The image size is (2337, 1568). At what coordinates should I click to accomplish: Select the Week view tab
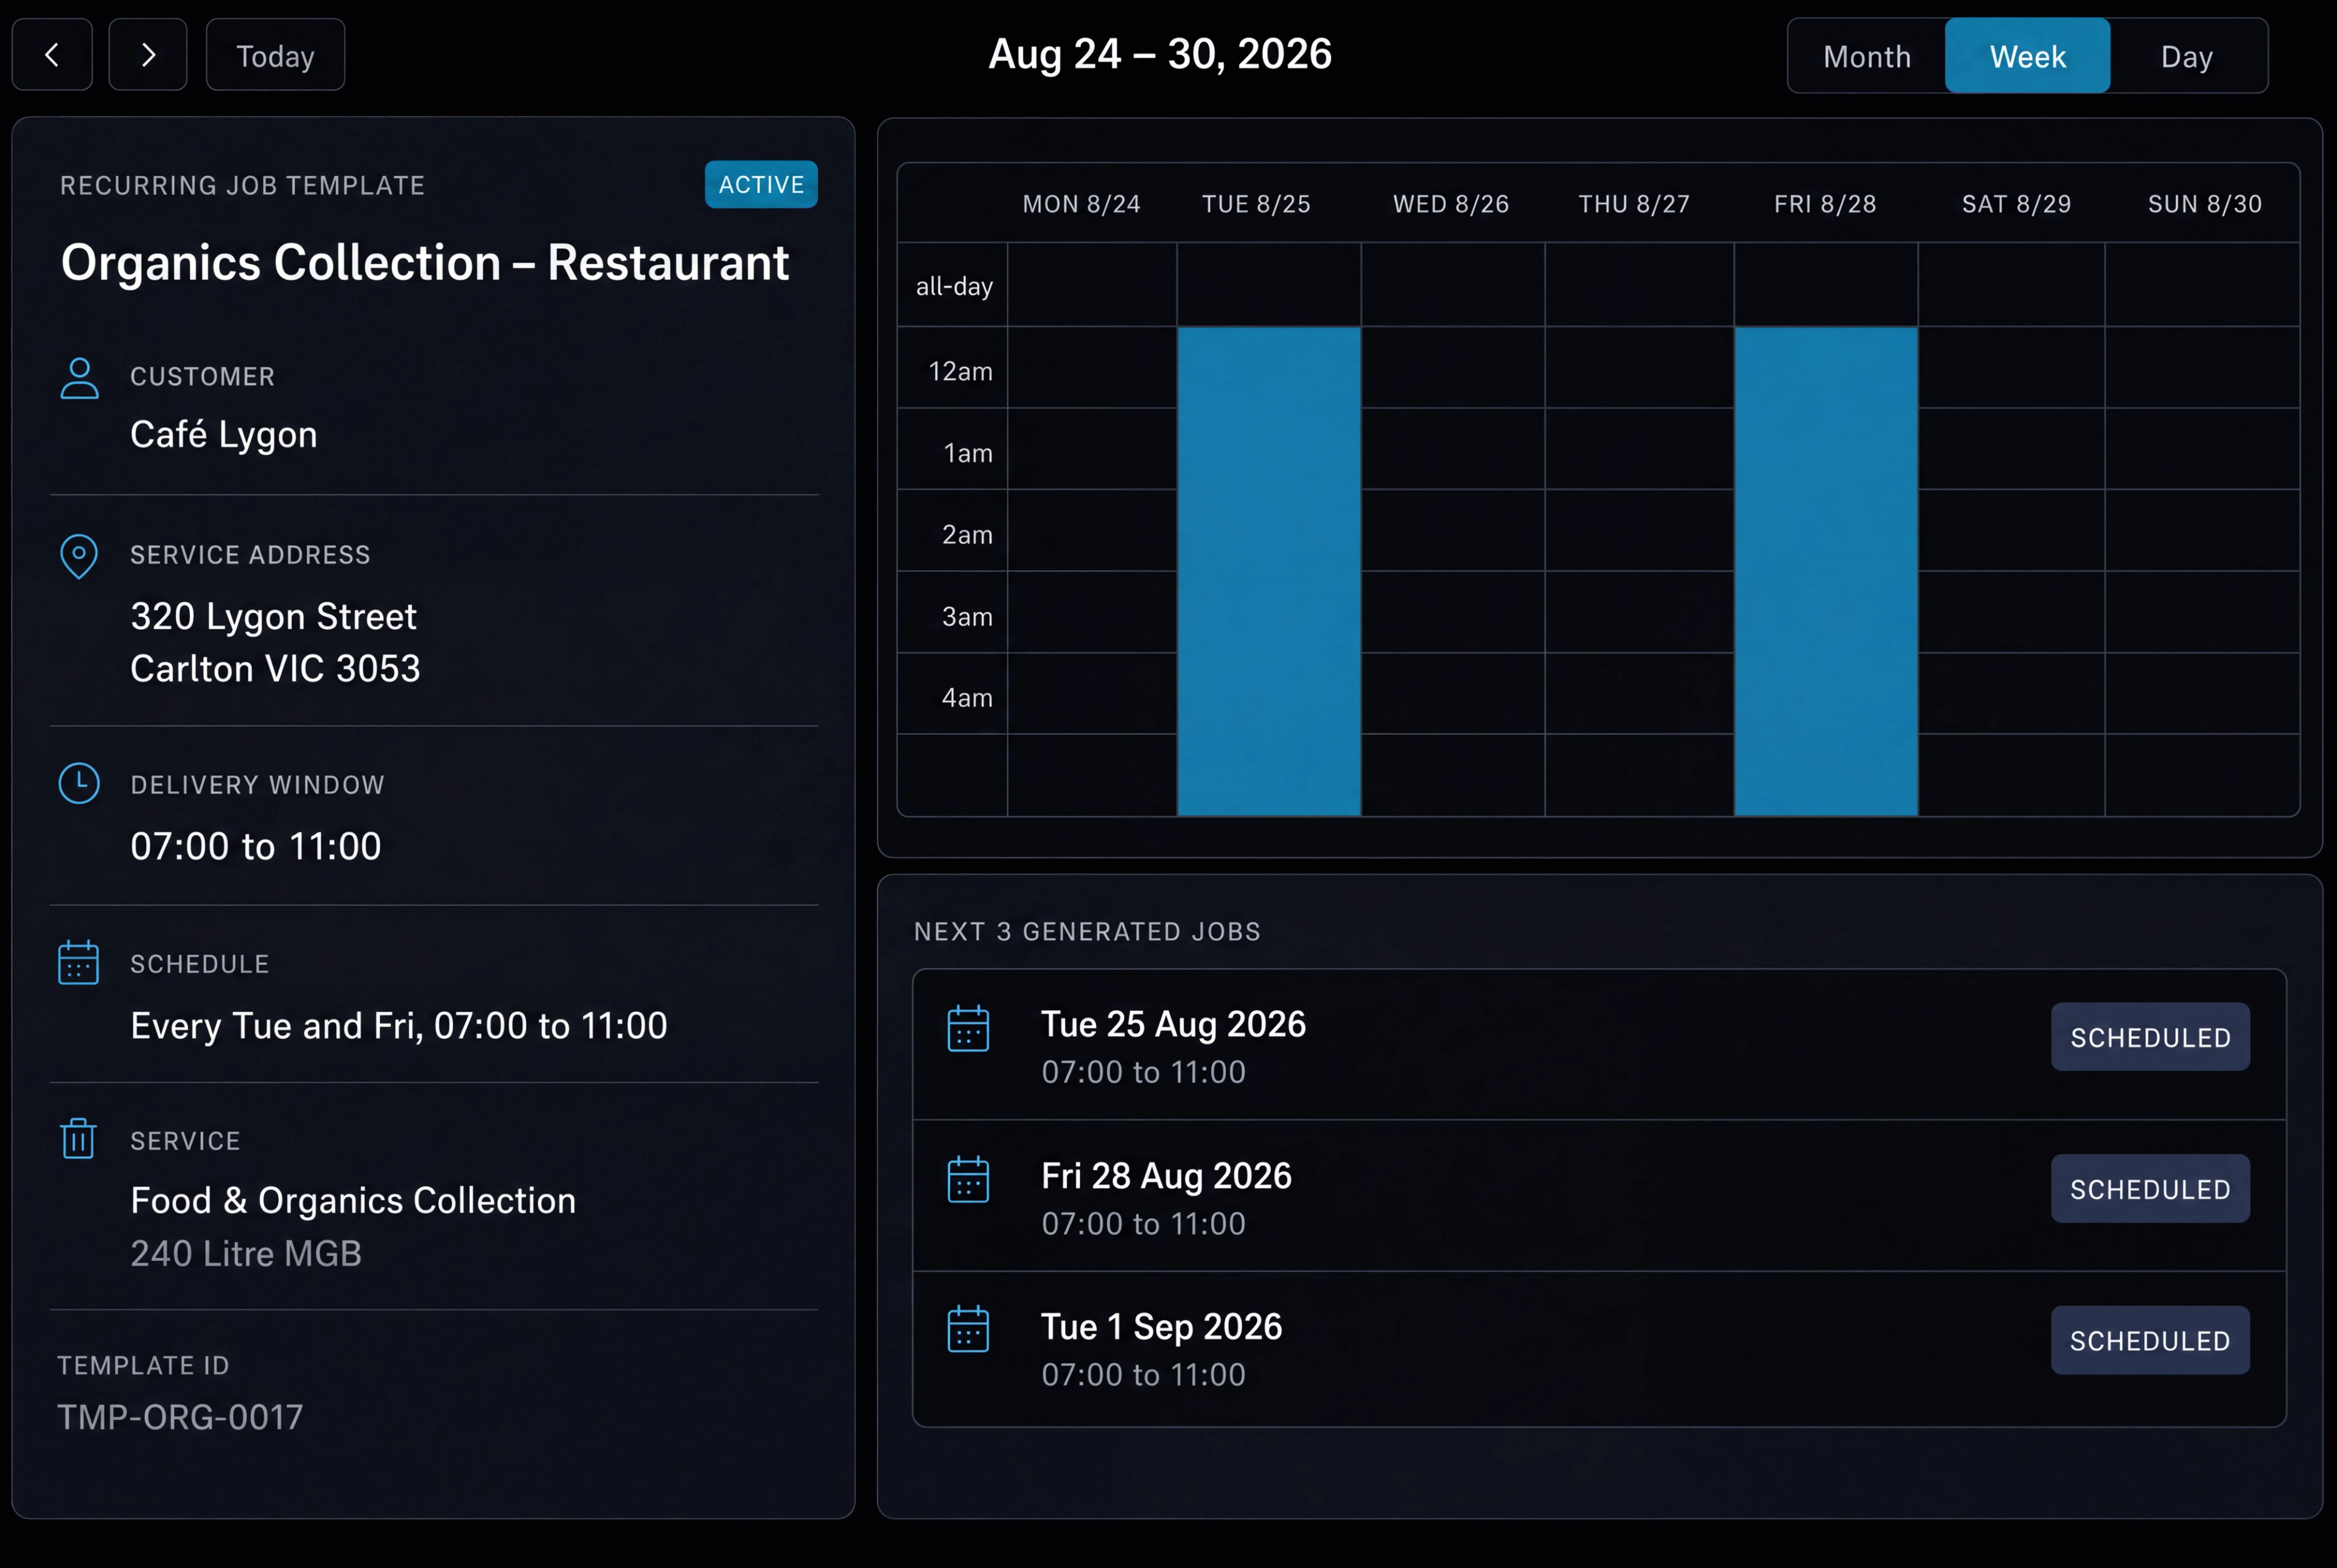(x=2027, y=56)
